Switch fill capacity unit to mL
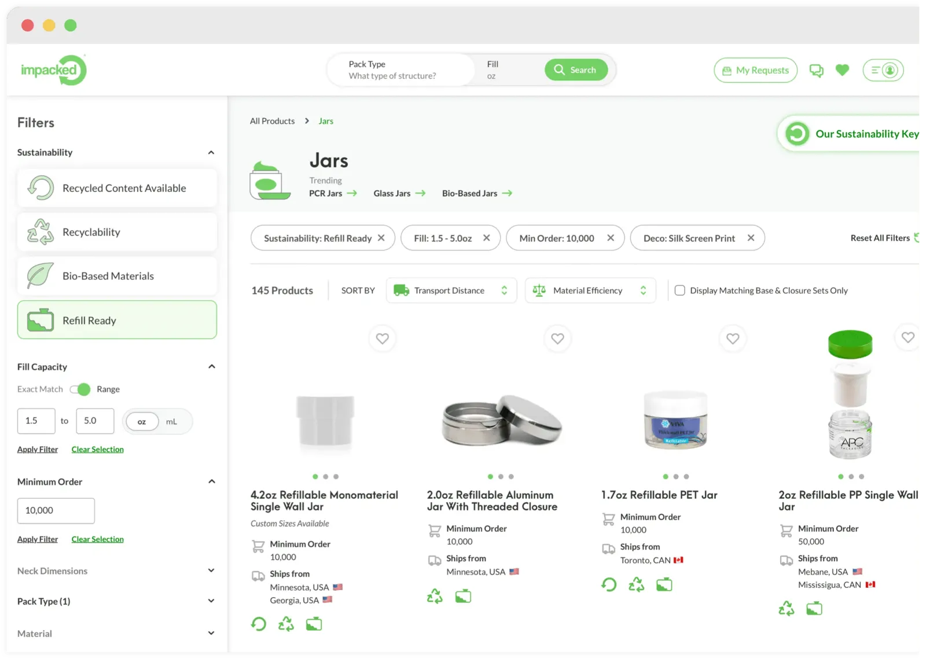The height and width of the screenshot is (659, 926). [x=171, y=422]
